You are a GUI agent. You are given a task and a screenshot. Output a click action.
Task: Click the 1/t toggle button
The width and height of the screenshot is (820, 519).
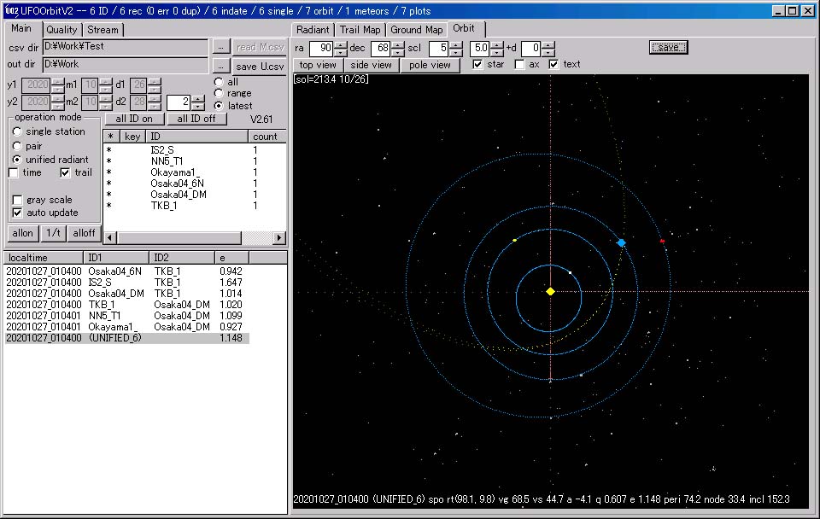pos(53,233)
